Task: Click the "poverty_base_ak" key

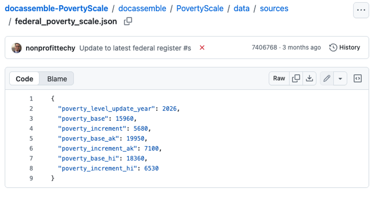Action: [88, 139]
